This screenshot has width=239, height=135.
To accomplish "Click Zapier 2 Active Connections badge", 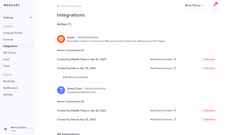I will point(88,37).
